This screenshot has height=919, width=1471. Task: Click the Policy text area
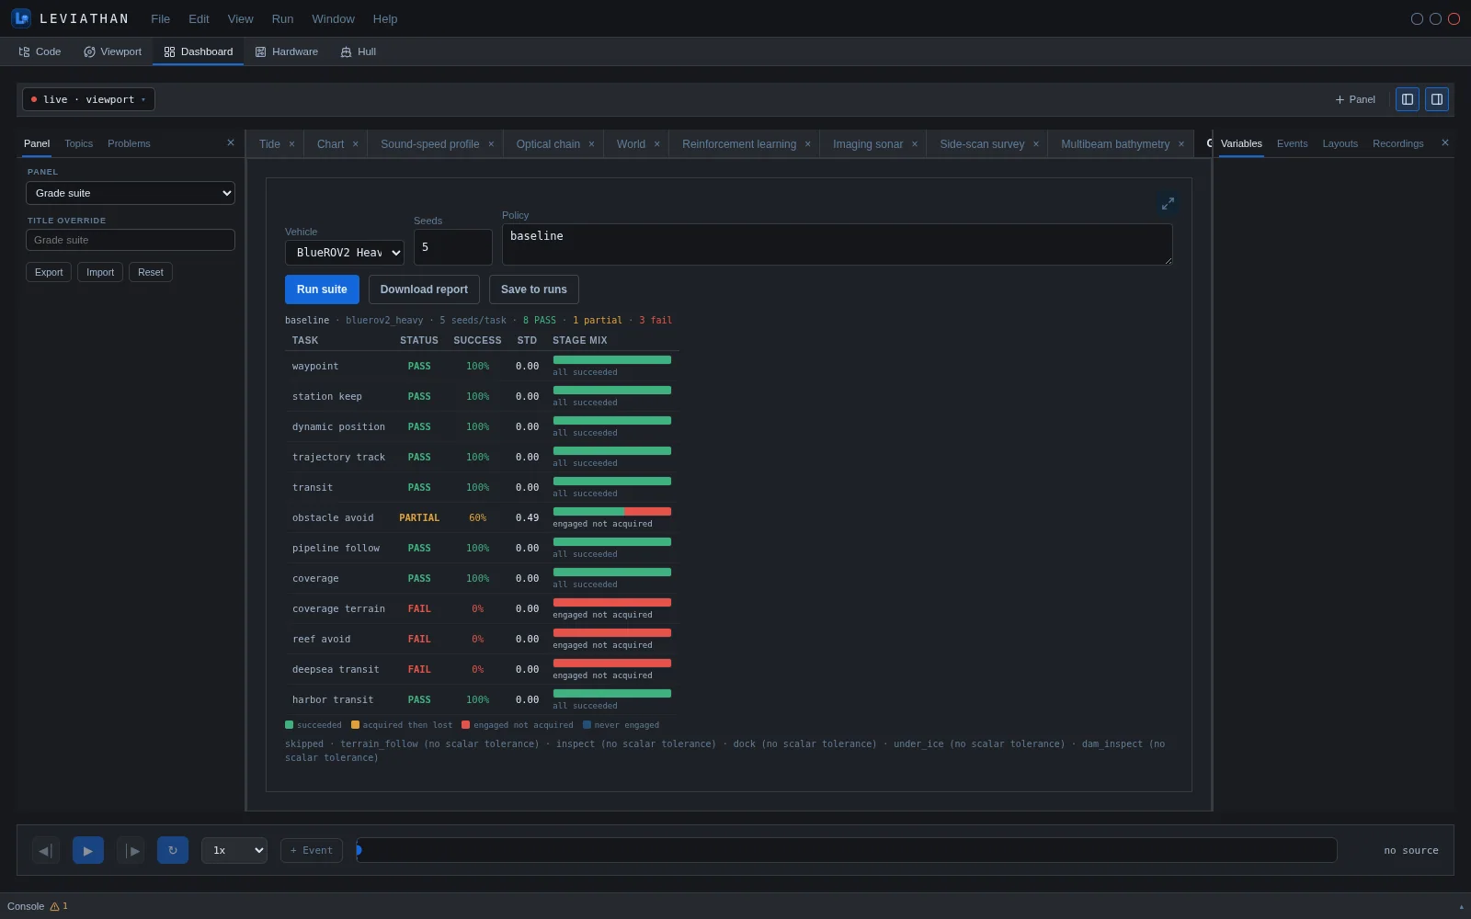(x=838, y=244)
